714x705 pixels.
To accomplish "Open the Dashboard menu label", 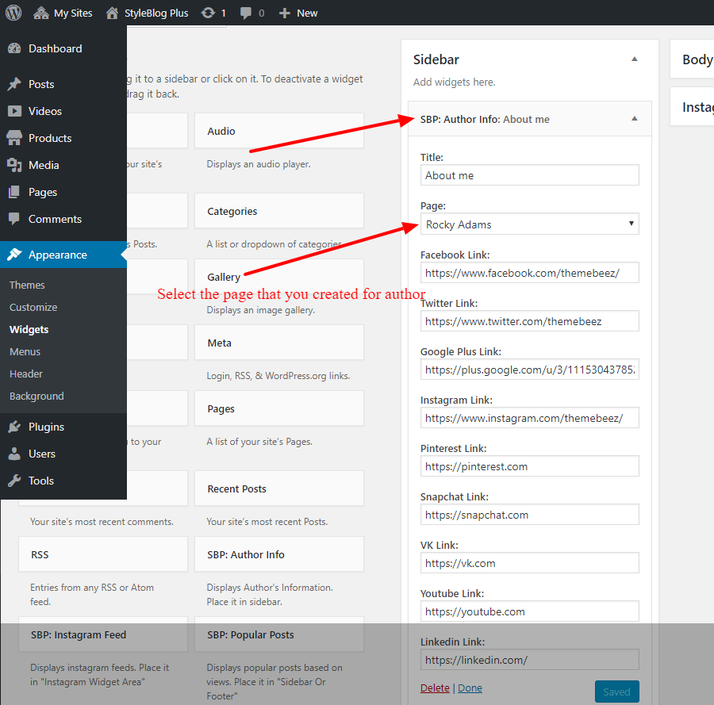I will coord(55,48).
